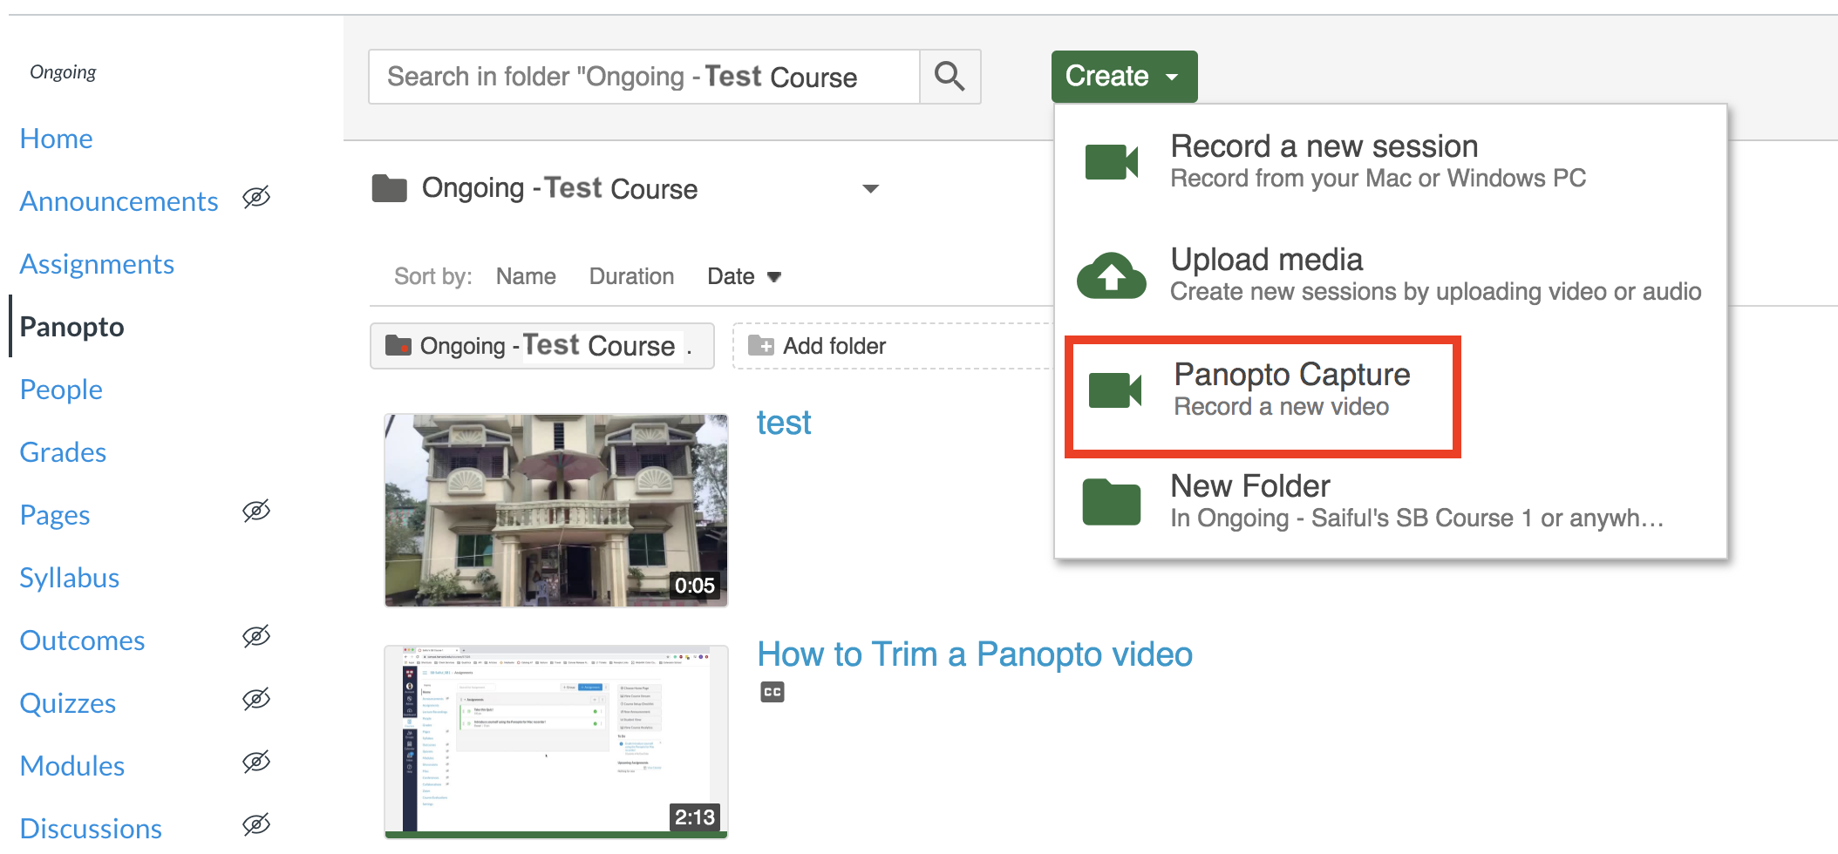Click the Add folder icon

coord(762,345)
